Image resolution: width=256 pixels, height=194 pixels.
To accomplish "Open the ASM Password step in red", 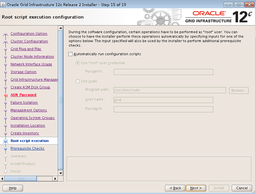I will (x=23, y=95).
